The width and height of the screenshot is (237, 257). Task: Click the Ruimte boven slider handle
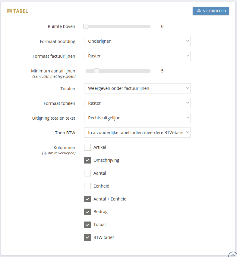point(86,26)
